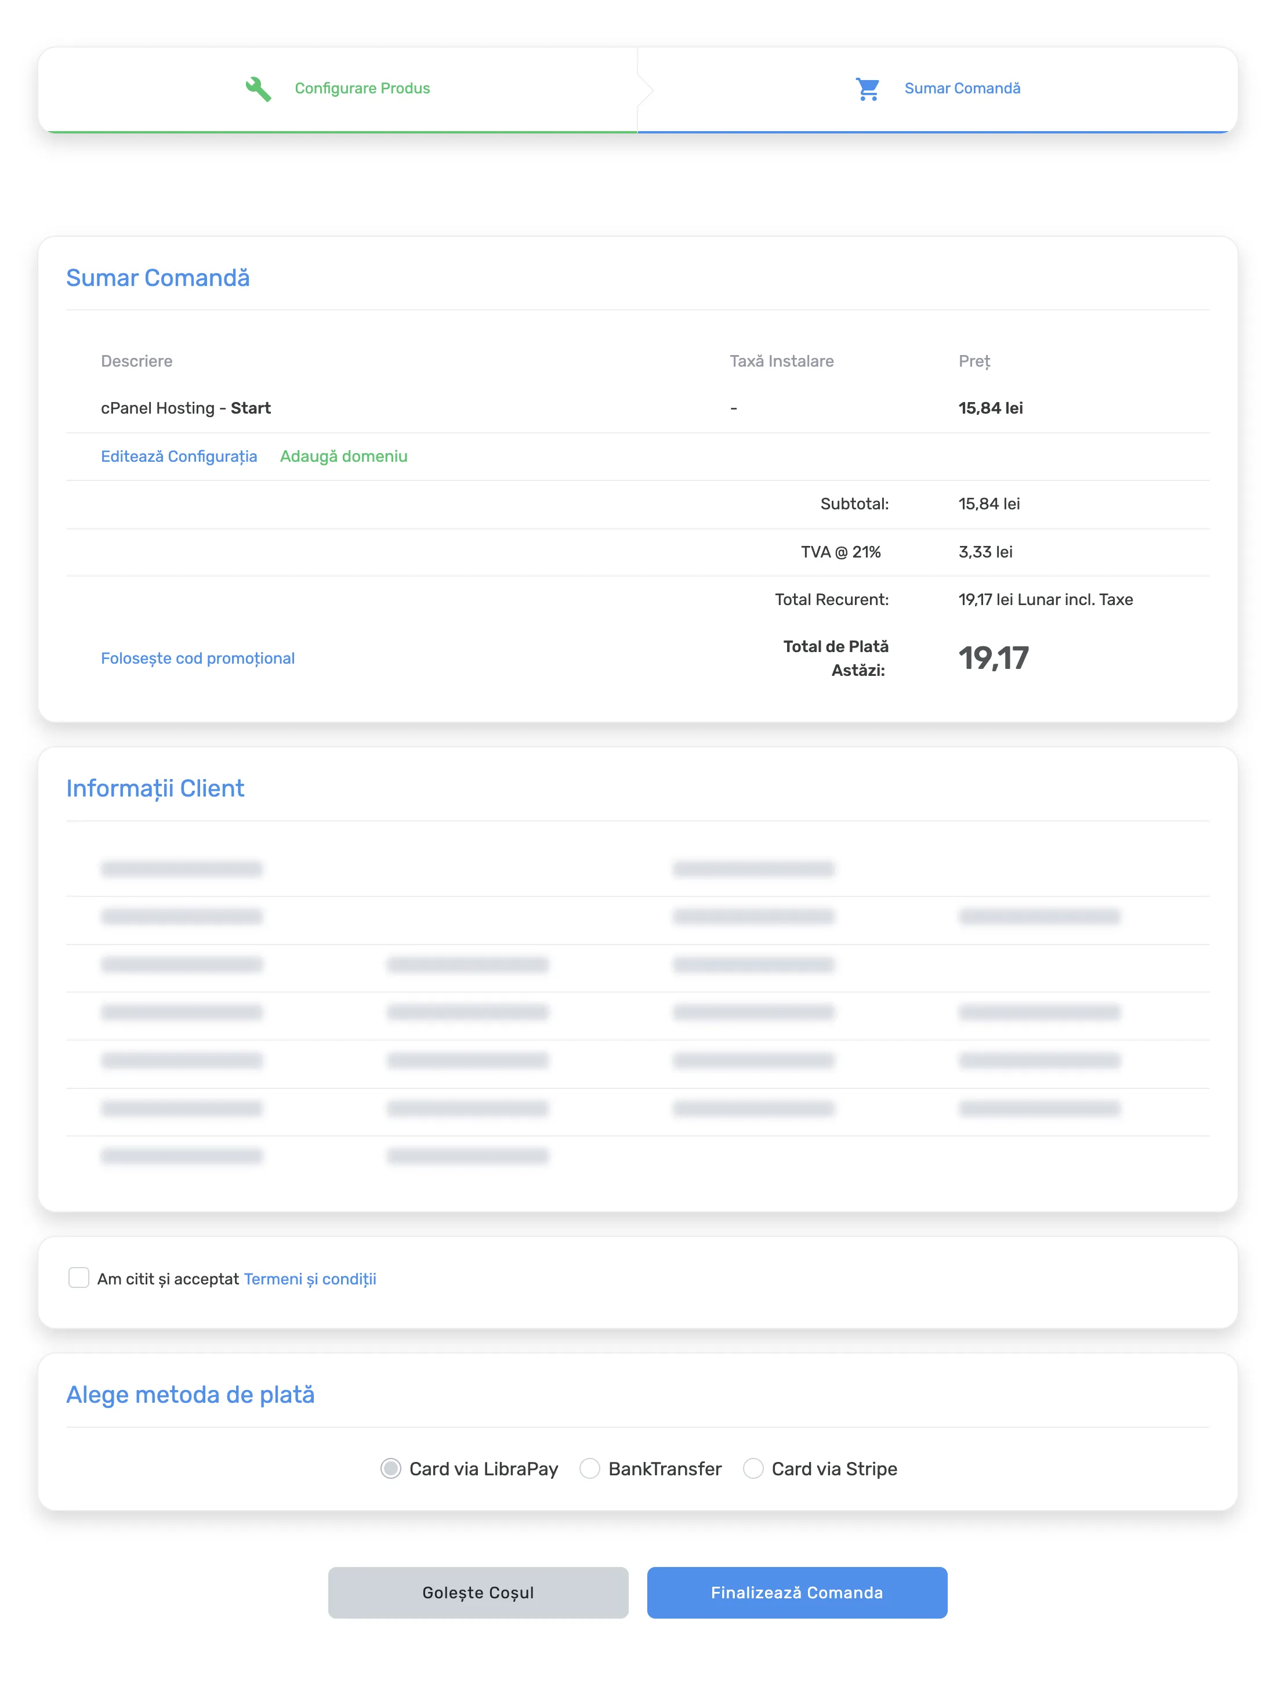Click the Finalizează Comanda button

click(797, 1593)
